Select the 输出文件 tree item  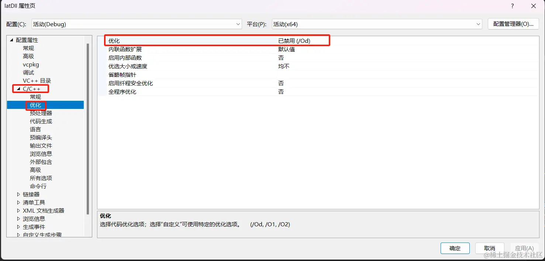[41, 146]
